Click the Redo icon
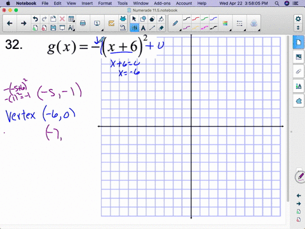 click(x=44, y=19)
